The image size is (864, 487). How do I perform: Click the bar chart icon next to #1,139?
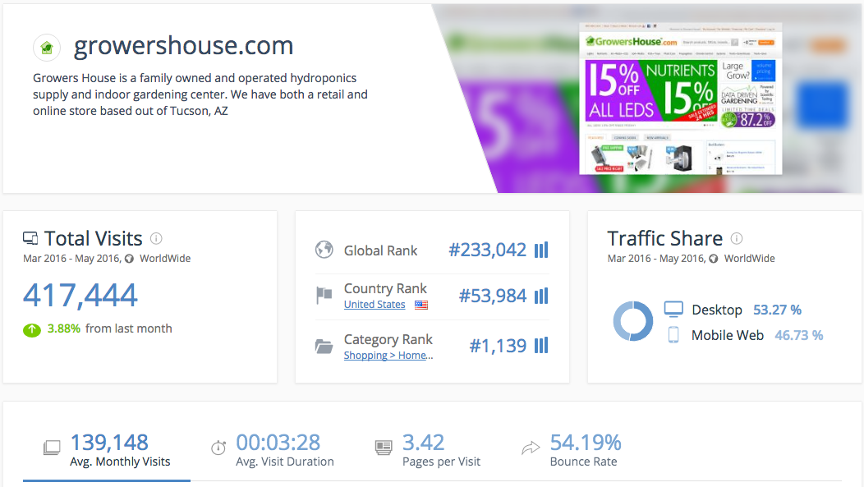541,346
